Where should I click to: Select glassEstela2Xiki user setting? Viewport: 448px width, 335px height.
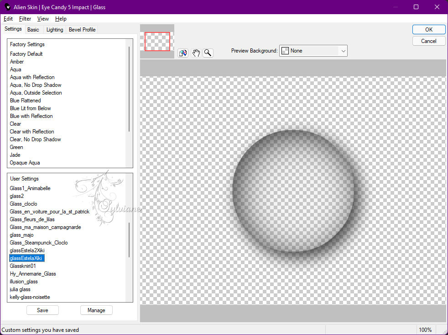[x=27, y=250]
